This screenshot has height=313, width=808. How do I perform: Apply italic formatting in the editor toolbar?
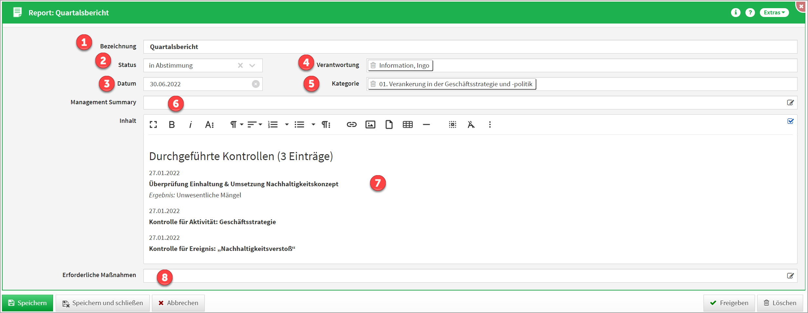[x=190, y=124]
